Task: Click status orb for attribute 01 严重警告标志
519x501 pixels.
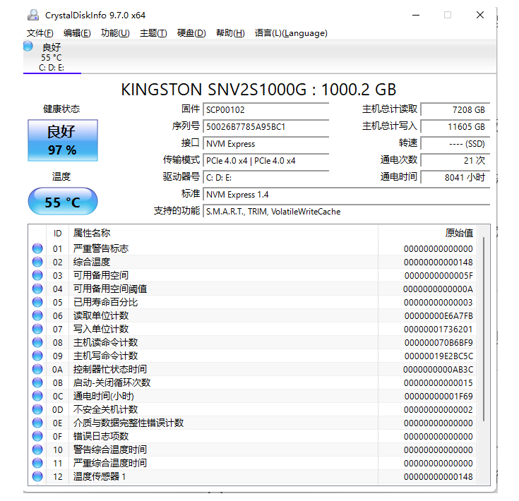Action: 37,248
